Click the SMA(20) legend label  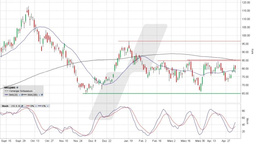[13, 95]
